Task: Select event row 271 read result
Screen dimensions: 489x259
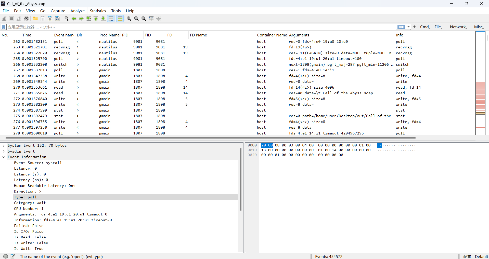Action: (x=237, y=93)
